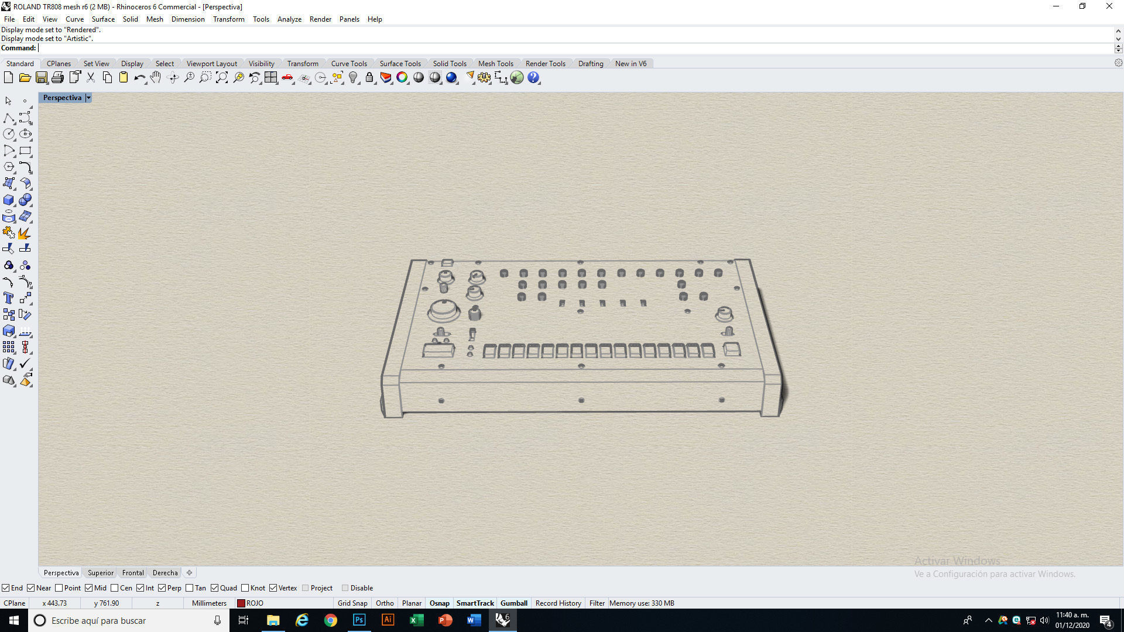The image size is (1124, 632).
Task: Select the Rectangle tool in left sidebar
Action: tap(25, 150)
